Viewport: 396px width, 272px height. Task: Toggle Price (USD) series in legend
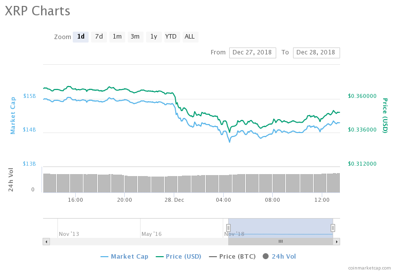pos(179,257)
